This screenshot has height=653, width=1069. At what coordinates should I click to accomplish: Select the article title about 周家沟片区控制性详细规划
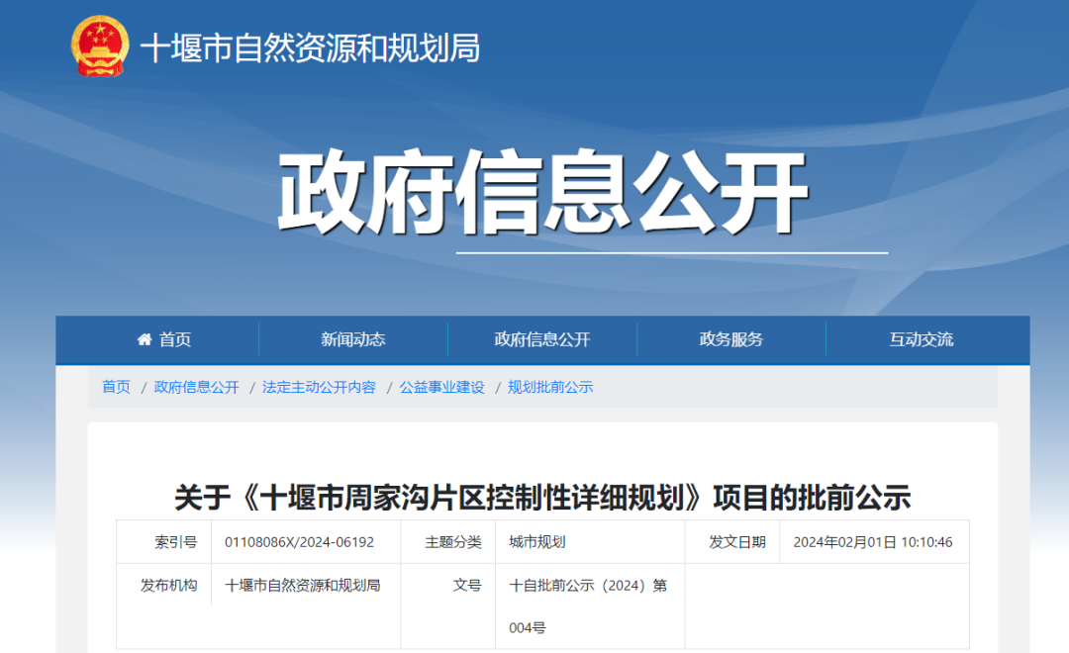pos(542,497)
